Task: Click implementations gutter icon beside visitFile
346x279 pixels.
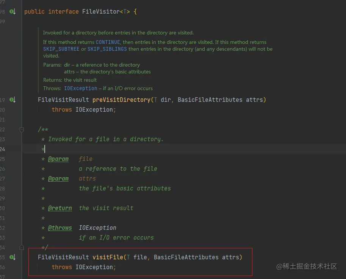Action: [13, 257]
